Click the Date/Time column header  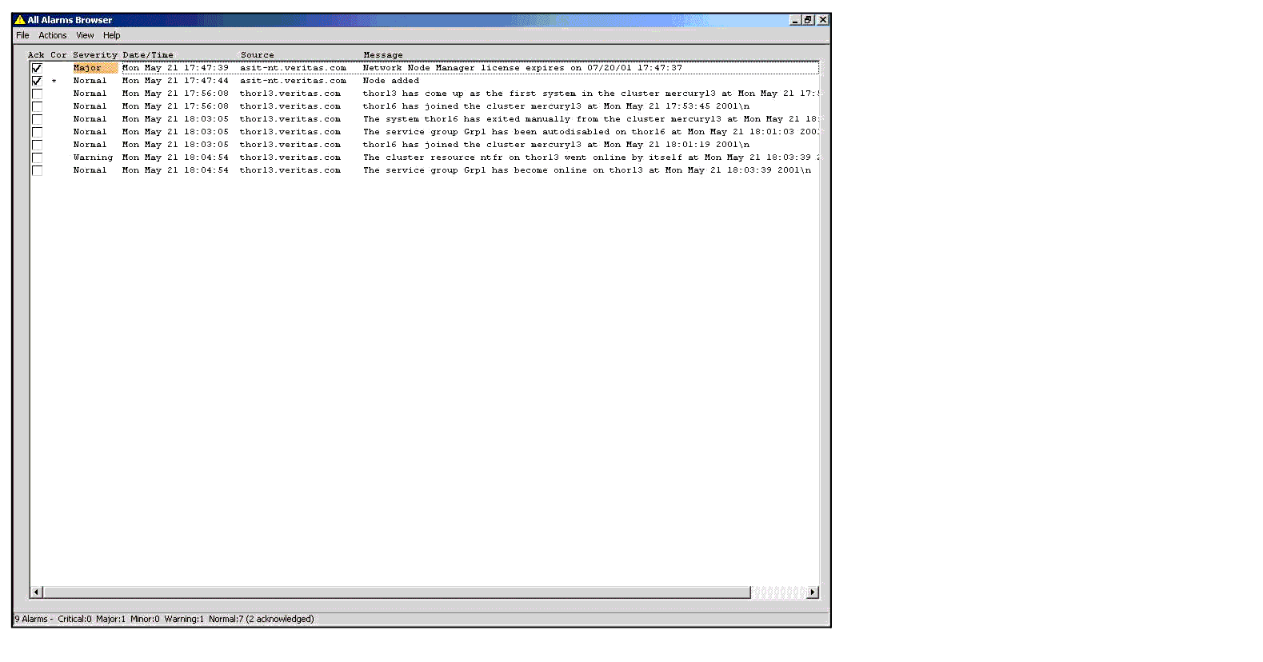(148, 55)
